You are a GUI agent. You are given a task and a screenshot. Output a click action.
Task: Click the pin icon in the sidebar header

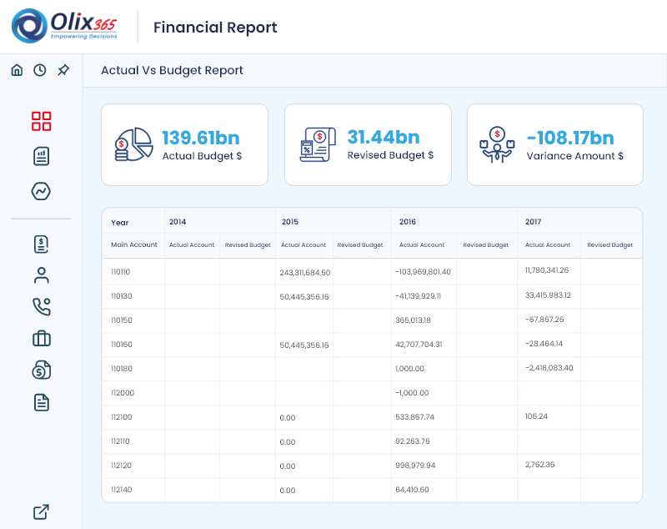coord(63,70)
